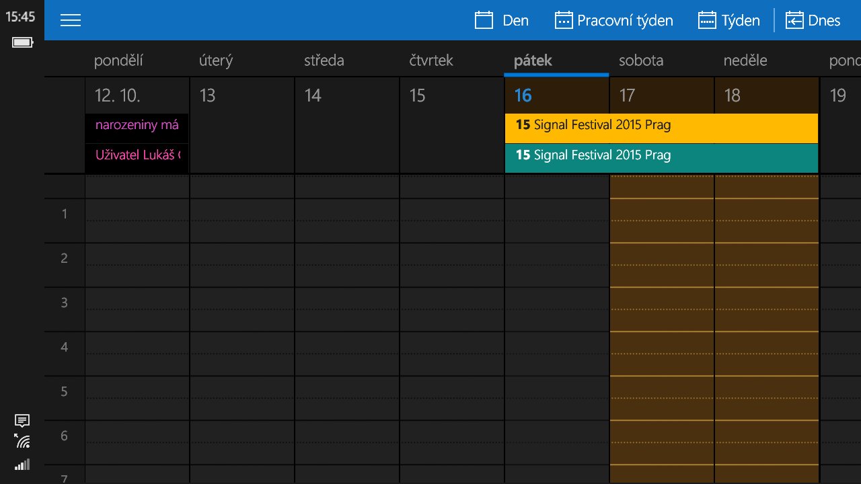Screen dimensions: 861x484
Task: Open the notification message icon in status bar
Action: tap(22, 421)
